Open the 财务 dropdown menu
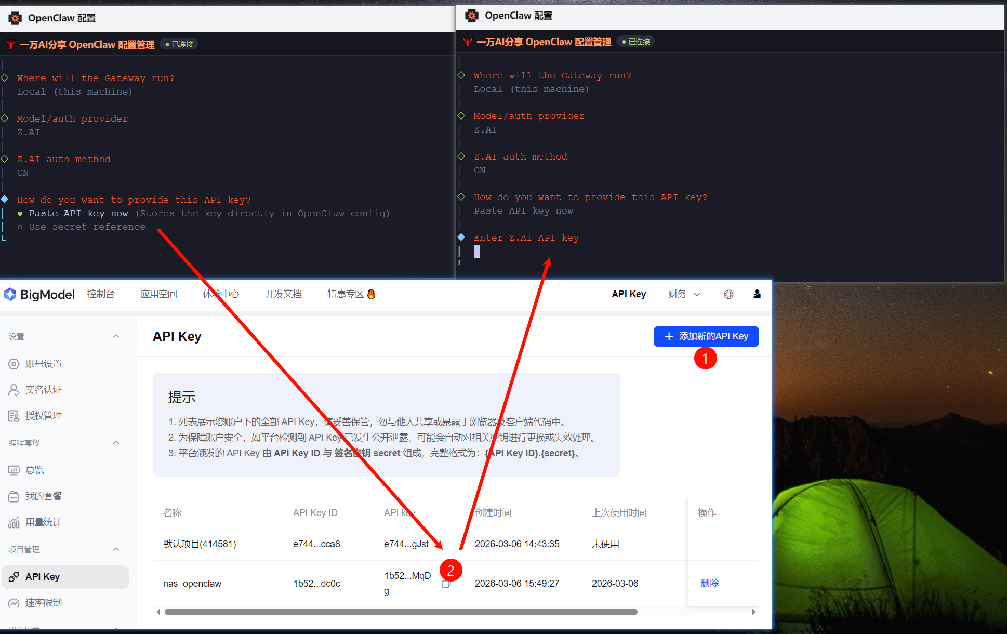 (683, 294)
